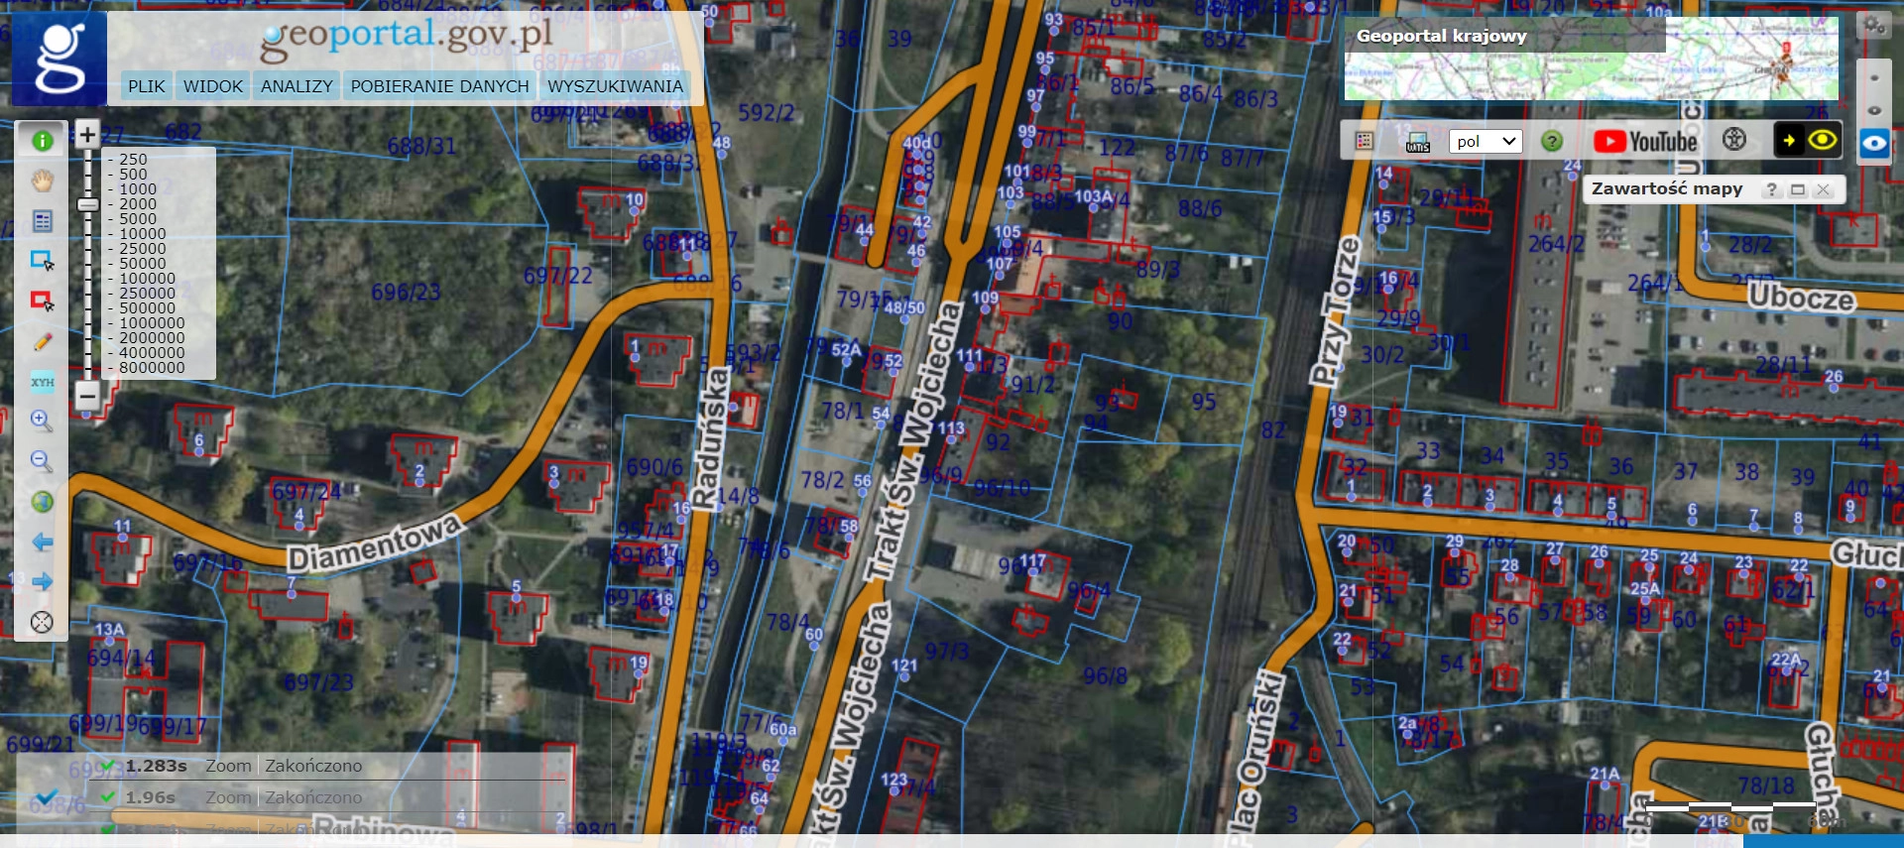Click the magnifier zoom-in tool
This screenshot has height=848, width=1904.
click(42, 421)
